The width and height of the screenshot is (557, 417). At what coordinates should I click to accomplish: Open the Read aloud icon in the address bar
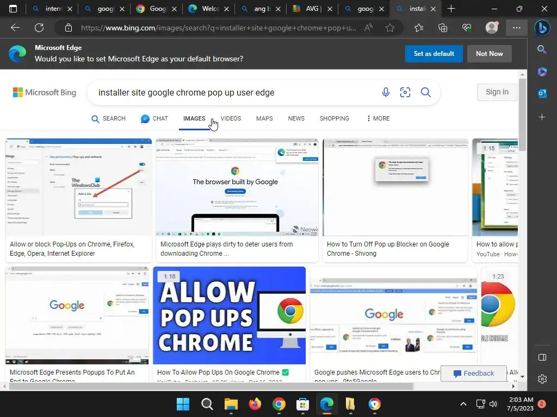coord(369,28)
